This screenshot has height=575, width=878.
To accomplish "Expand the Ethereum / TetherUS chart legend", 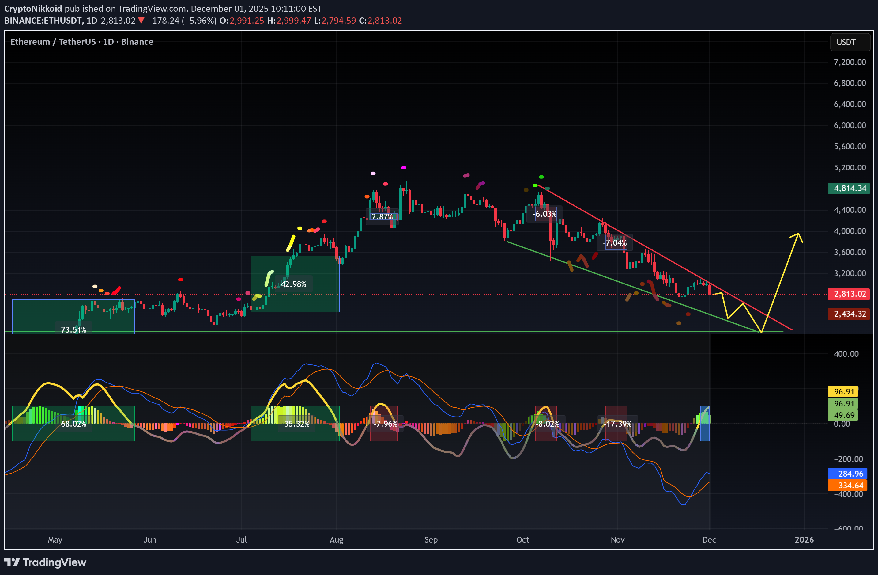I will (81, 42).
